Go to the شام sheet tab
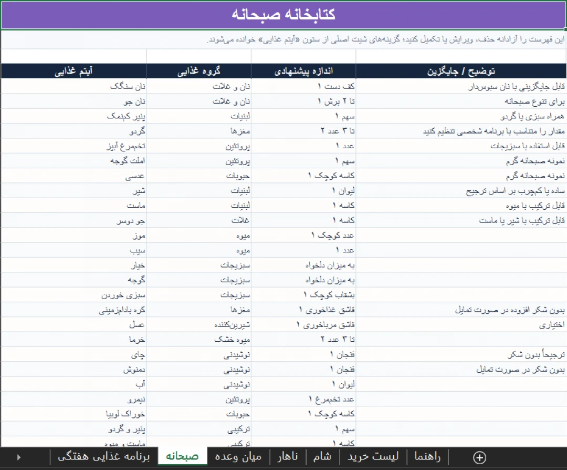 tap(322, 456)
